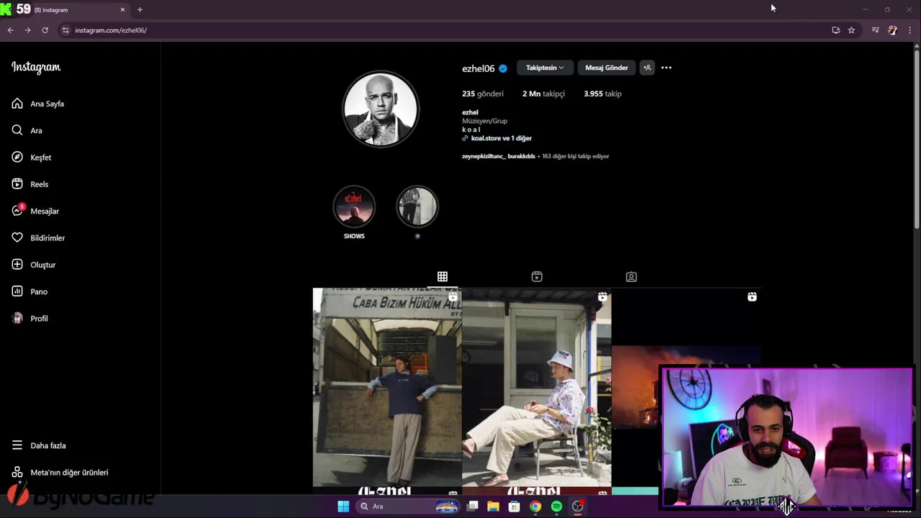Click the install app icon in address bar
The width and height of the screenshot is (921, 518).
[835, 30]
